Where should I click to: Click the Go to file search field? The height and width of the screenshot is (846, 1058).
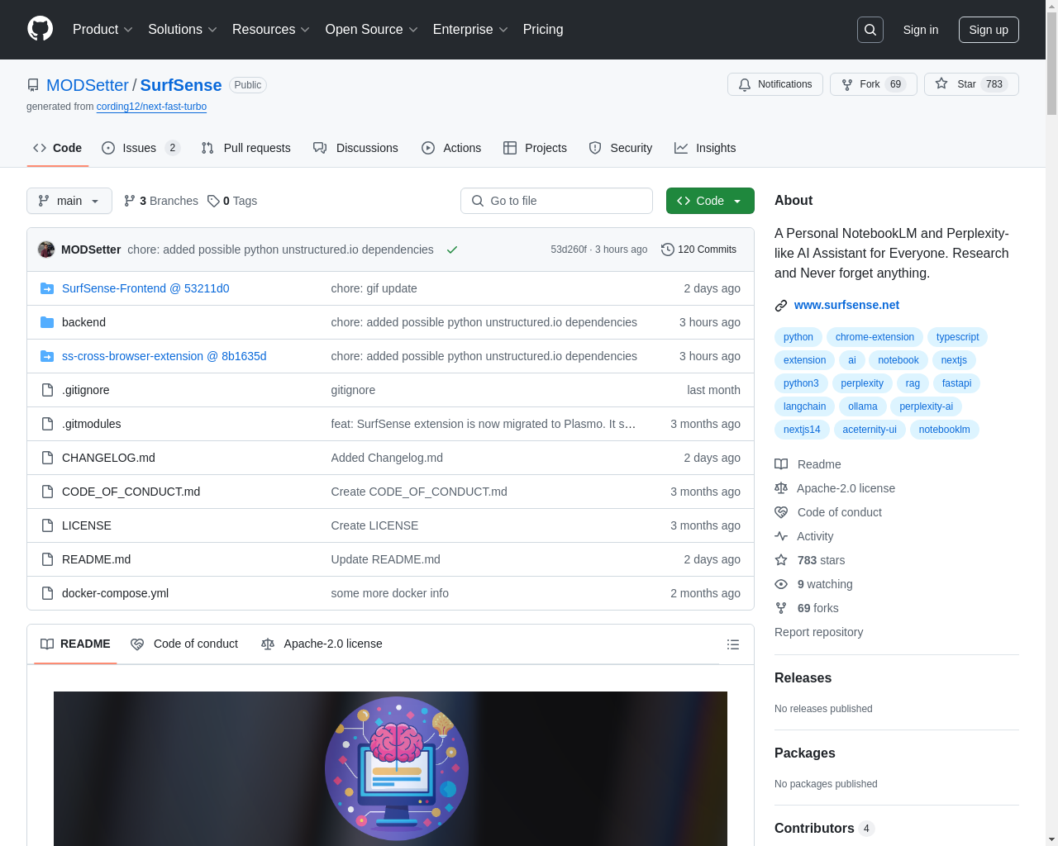click(556, 201)
